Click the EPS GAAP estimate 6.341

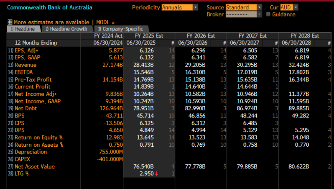click(198, 57)
